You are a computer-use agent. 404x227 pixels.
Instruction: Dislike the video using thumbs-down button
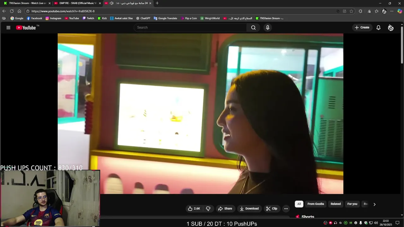click(208, 208)
